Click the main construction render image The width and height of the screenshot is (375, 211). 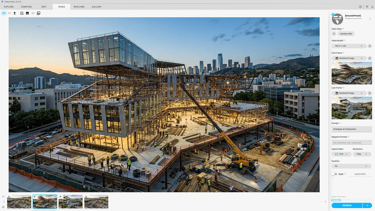(x=164, y=104)
